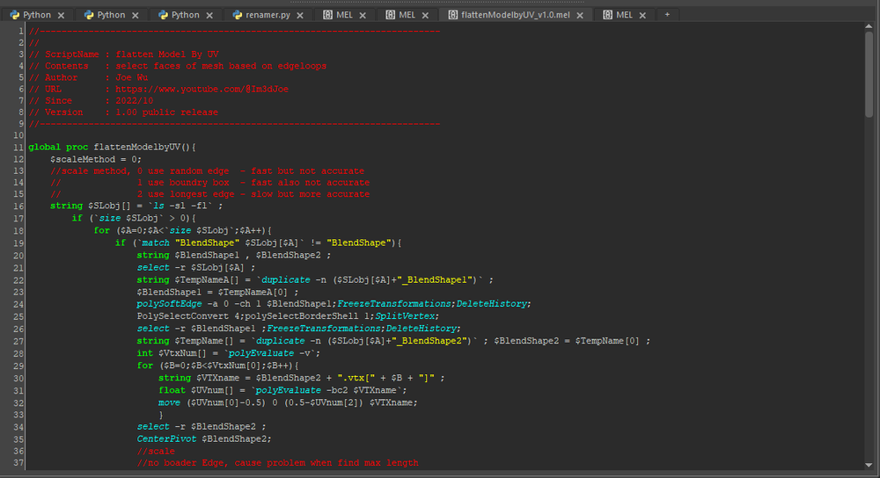Close the last MEL tab
The width and height of the screenshot is (880, 478).
tap(642, 15)
